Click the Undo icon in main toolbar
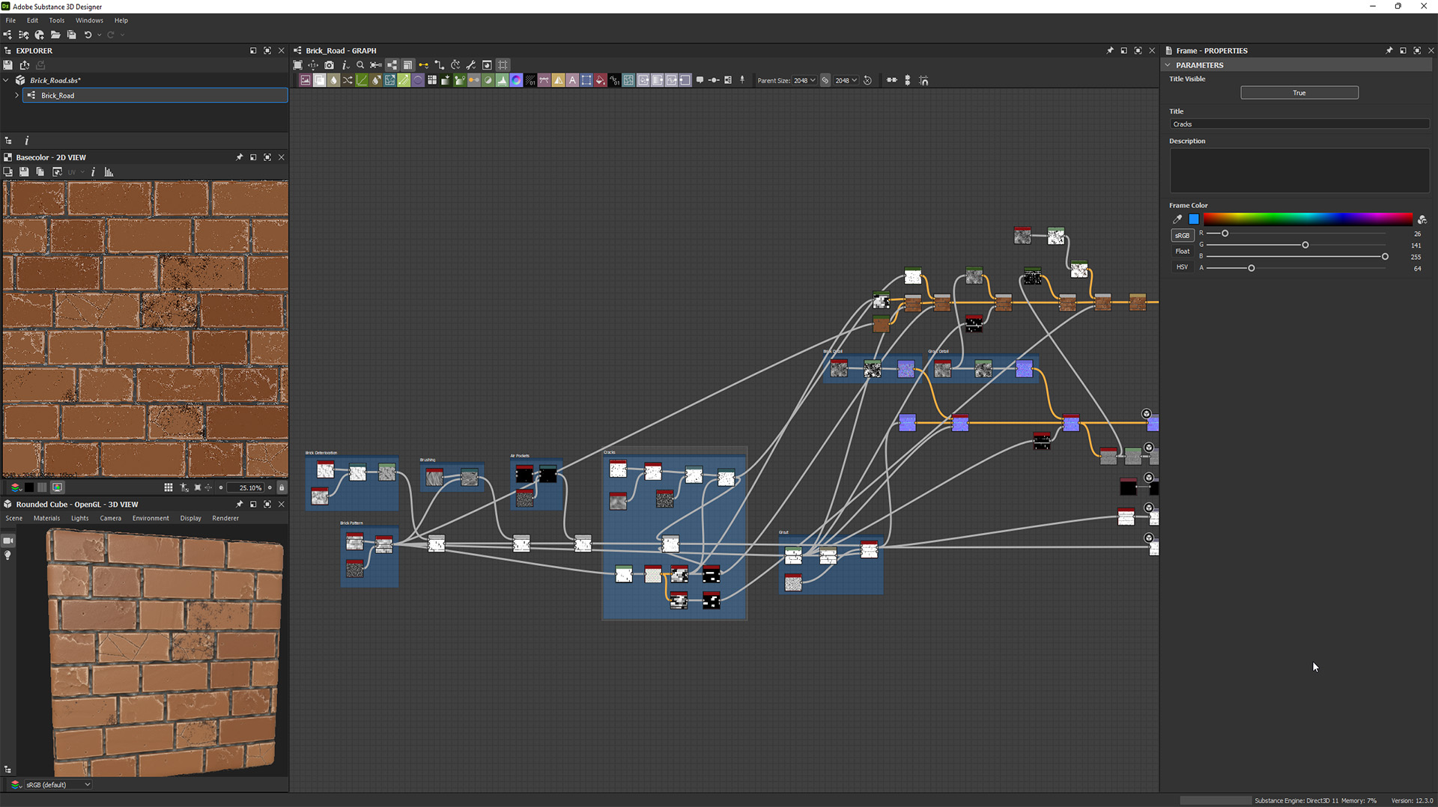The width and height of the screenshot is (1438, 807). (88, 35)
